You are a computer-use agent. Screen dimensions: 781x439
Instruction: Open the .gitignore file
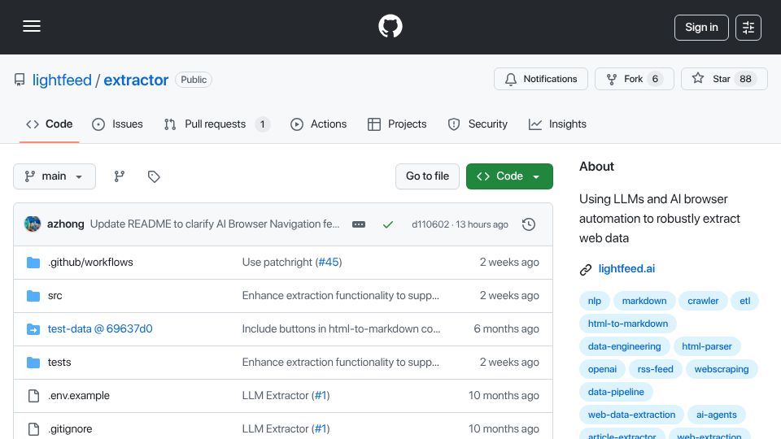70,429
